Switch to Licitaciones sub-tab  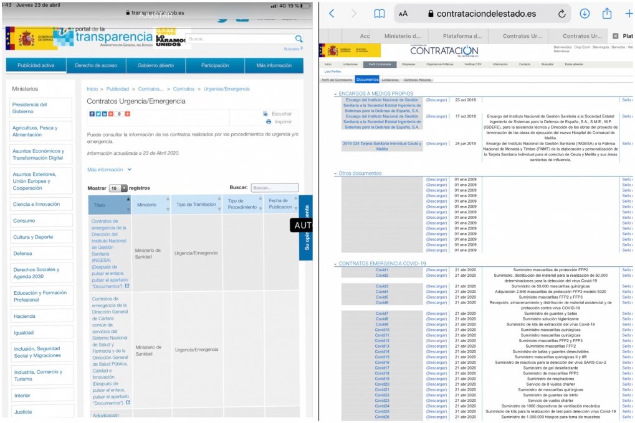(x=390, y=80)
